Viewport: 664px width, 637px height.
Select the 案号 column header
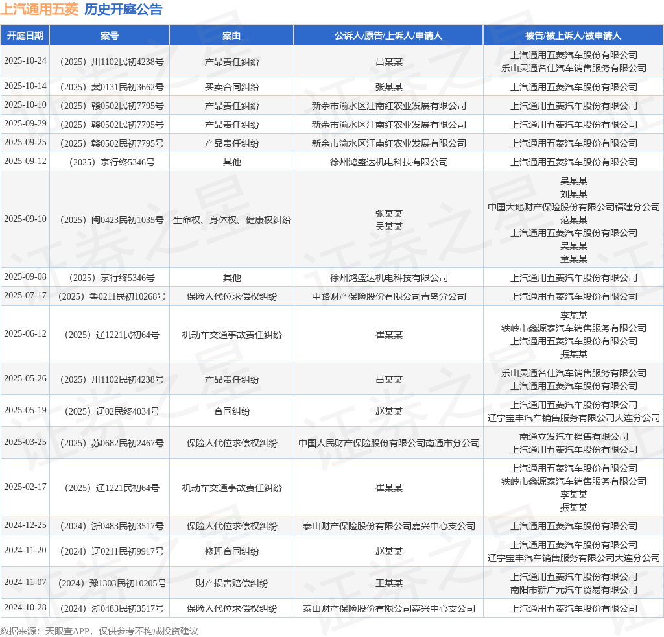click(x=109, y=36)
